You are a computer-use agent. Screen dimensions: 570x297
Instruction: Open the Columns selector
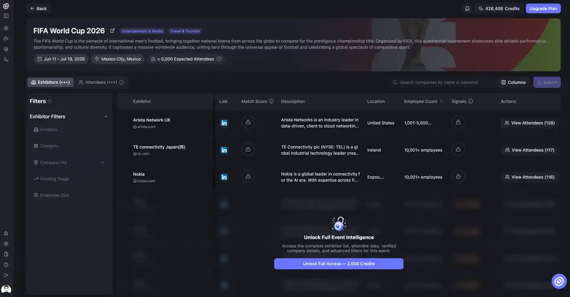(x=513, y=82)
